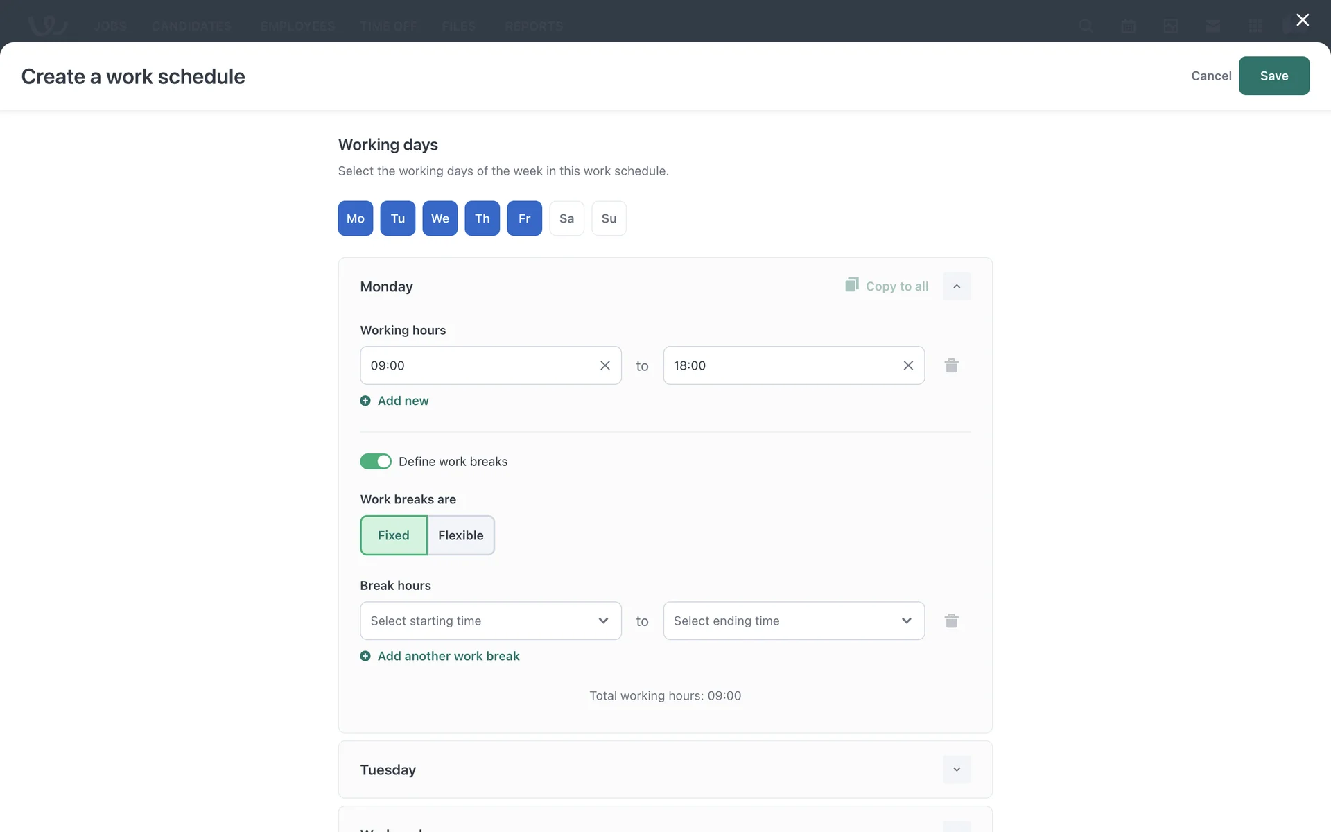Viewport: 1331px width, 832px height.
Task: Select Flexible work breaks option
Action: click(x=460, y=535)
